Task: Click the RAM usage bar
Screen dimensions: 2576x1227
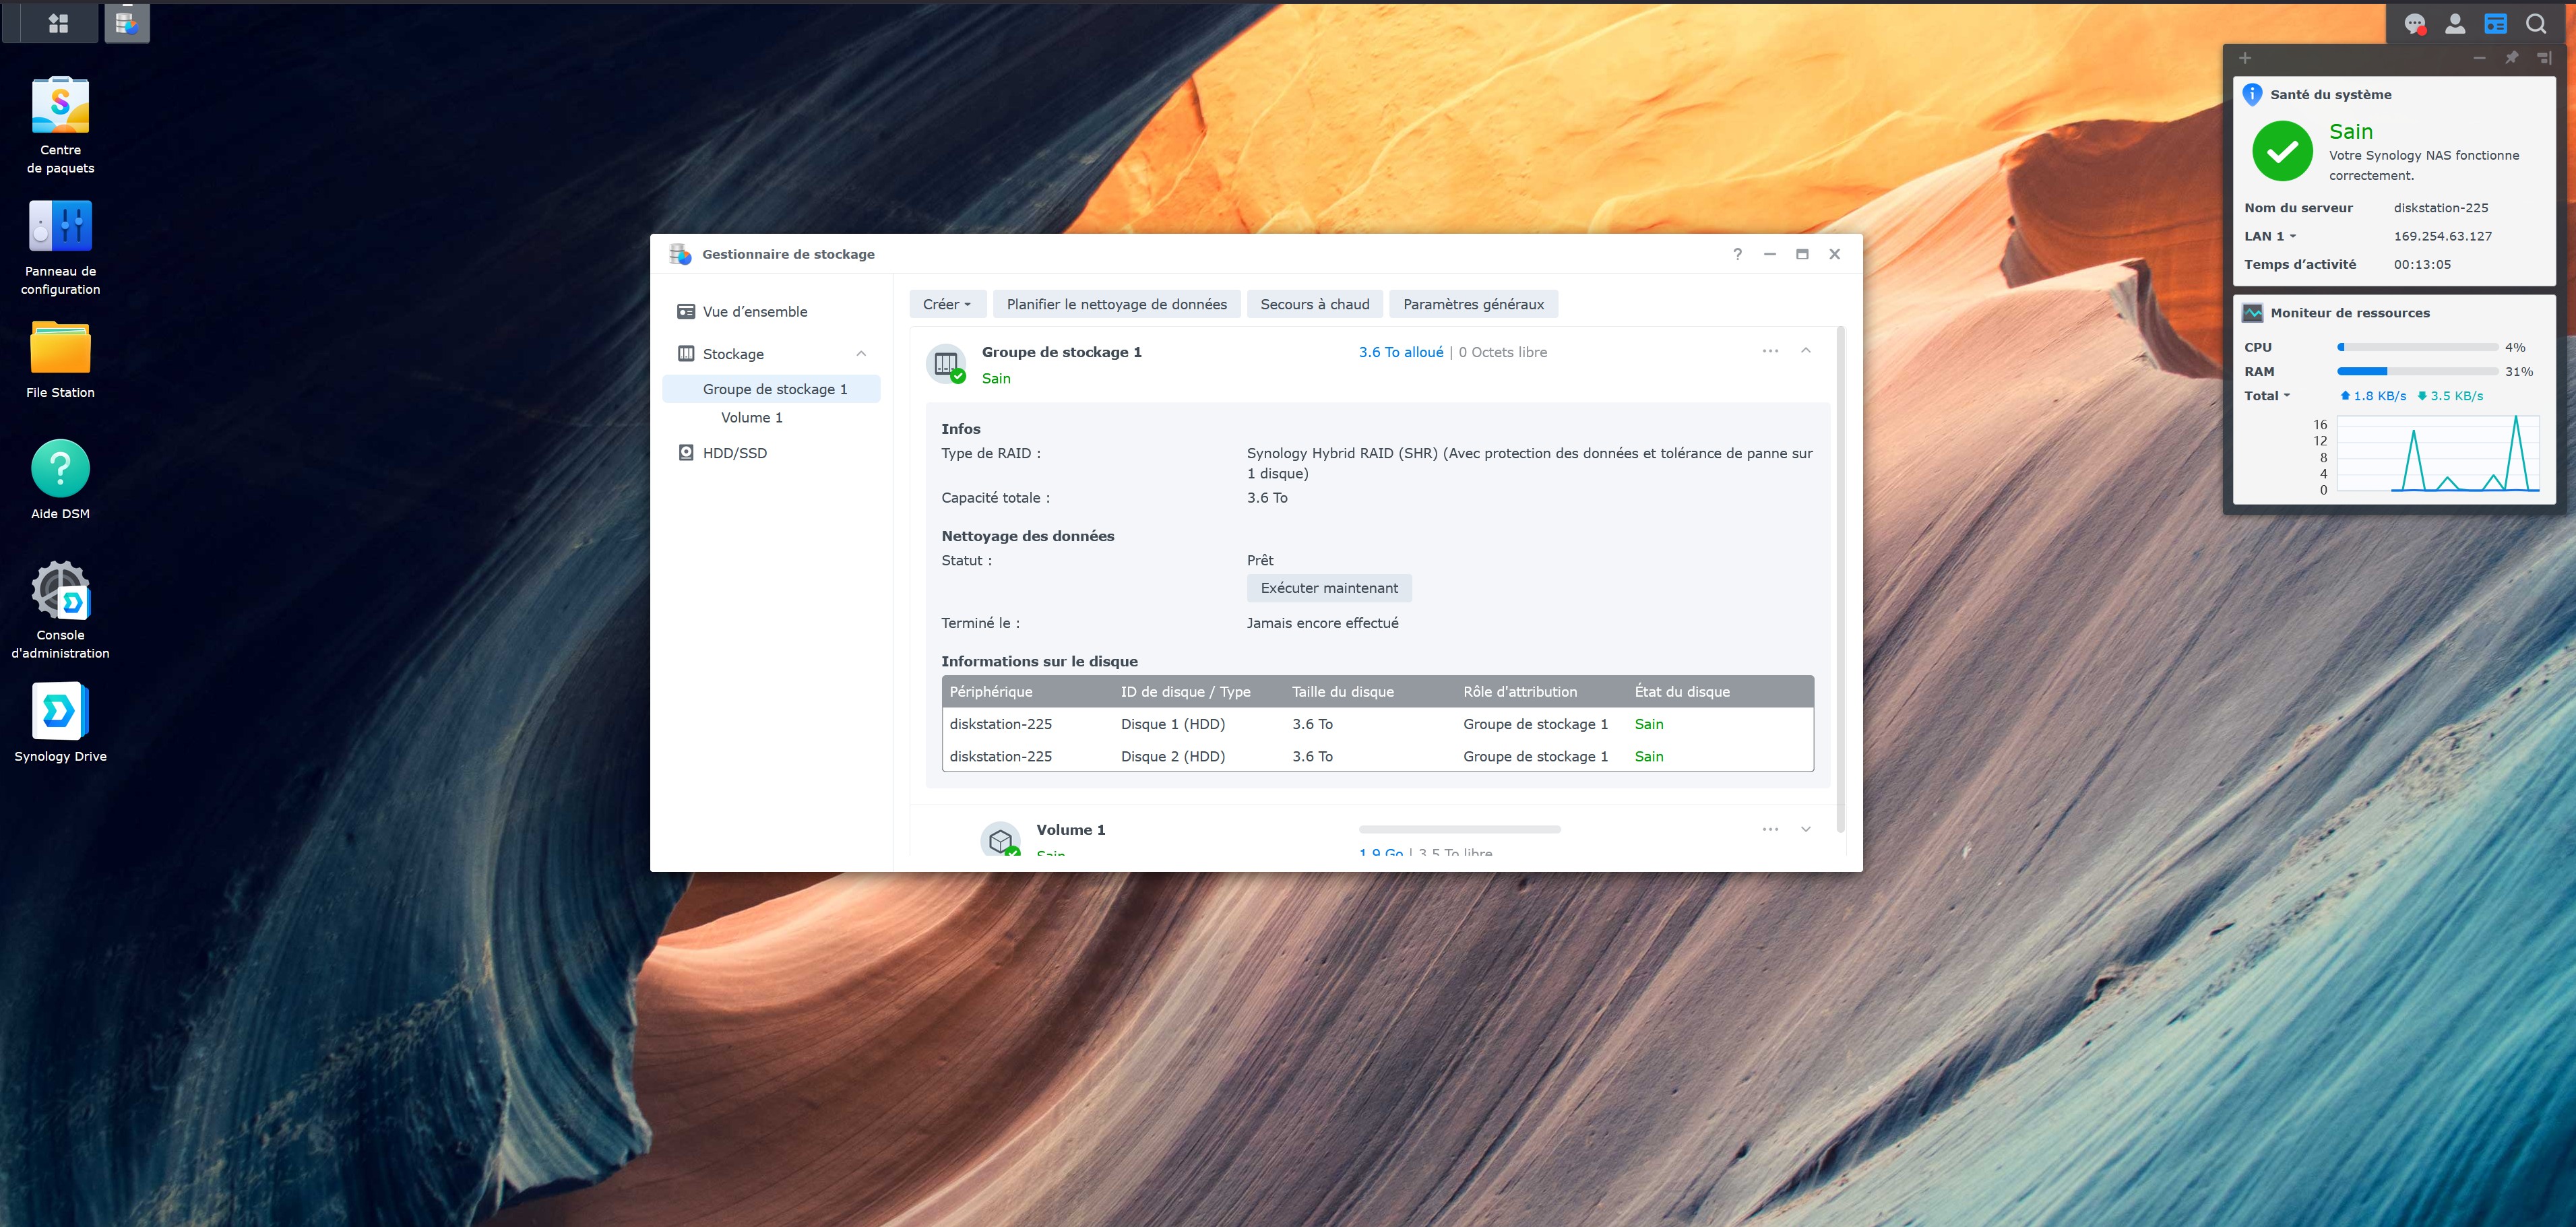Action: tap(2417, 371)
